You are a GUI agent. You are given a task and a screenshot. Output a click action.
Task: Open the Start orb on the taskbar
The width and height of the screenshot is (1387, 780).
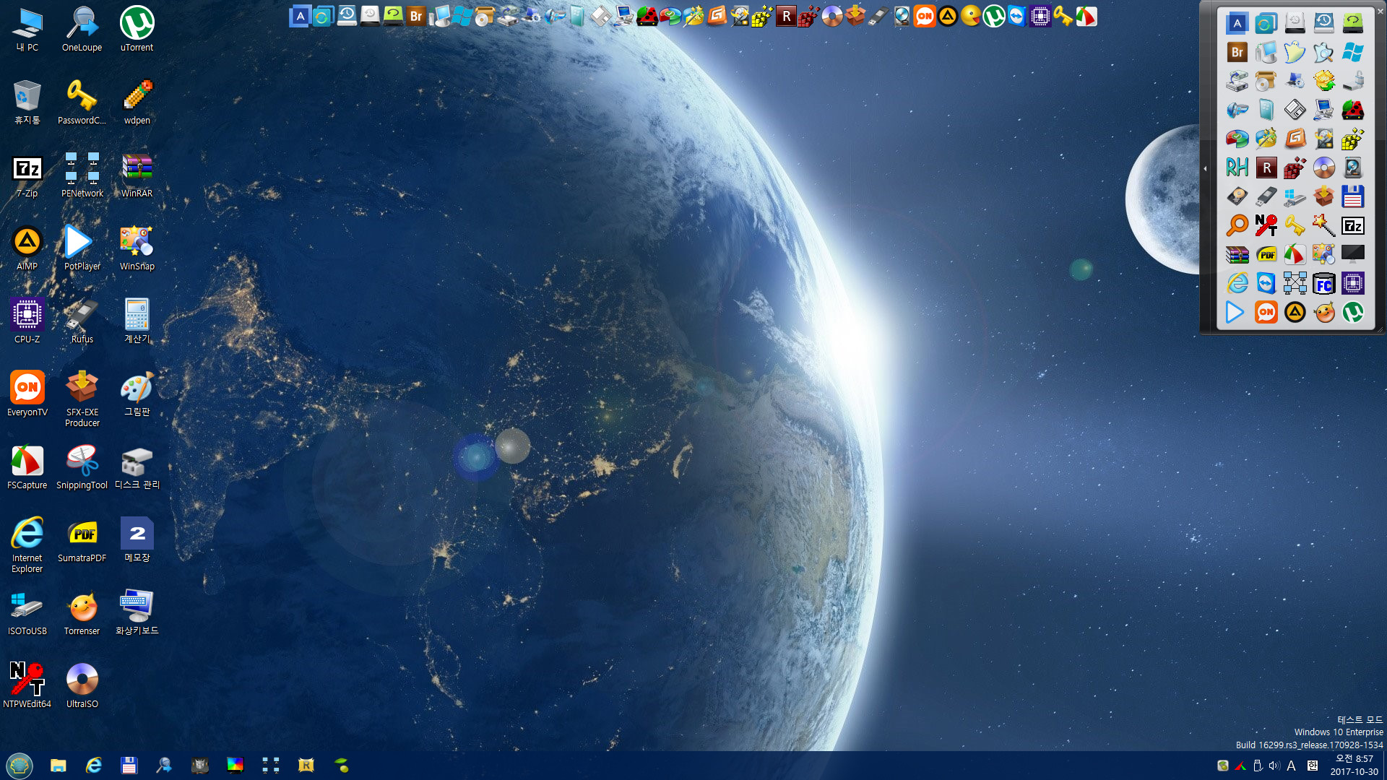[20, 765]
